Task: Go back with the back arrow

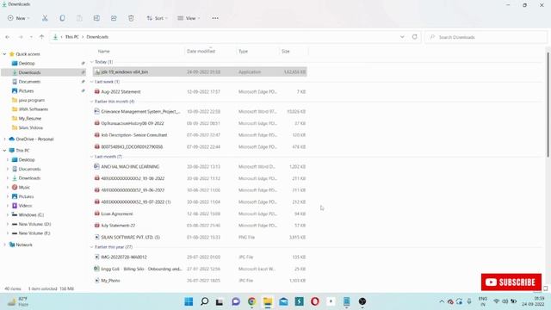Action: point(8,37)
